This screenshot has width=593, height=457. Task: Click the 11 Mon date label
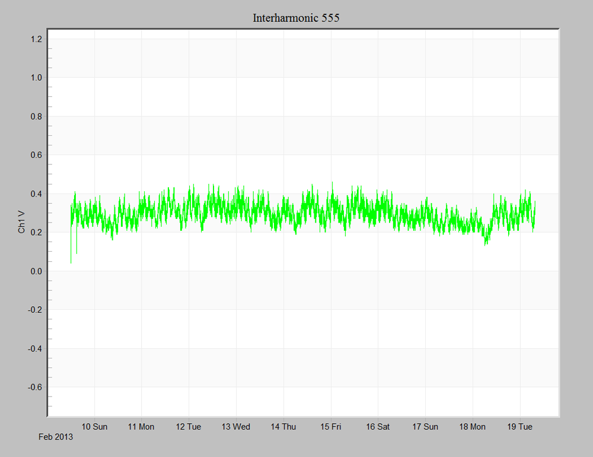click(x=141, y=427)
